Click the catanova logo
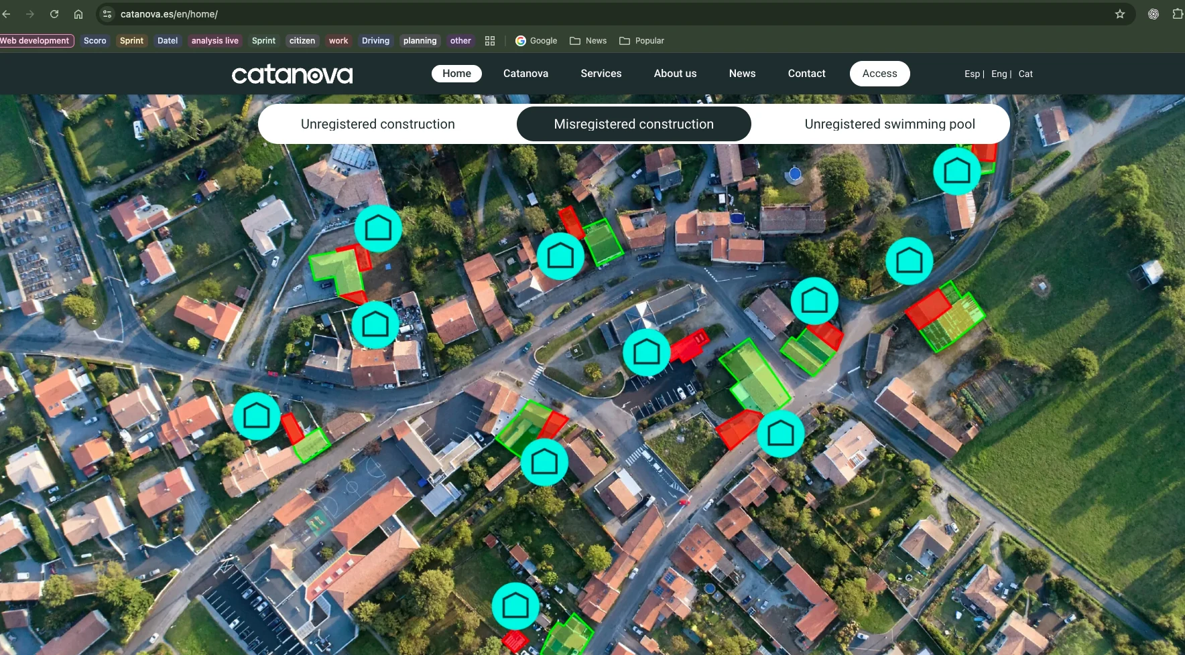 coord(292,74)
